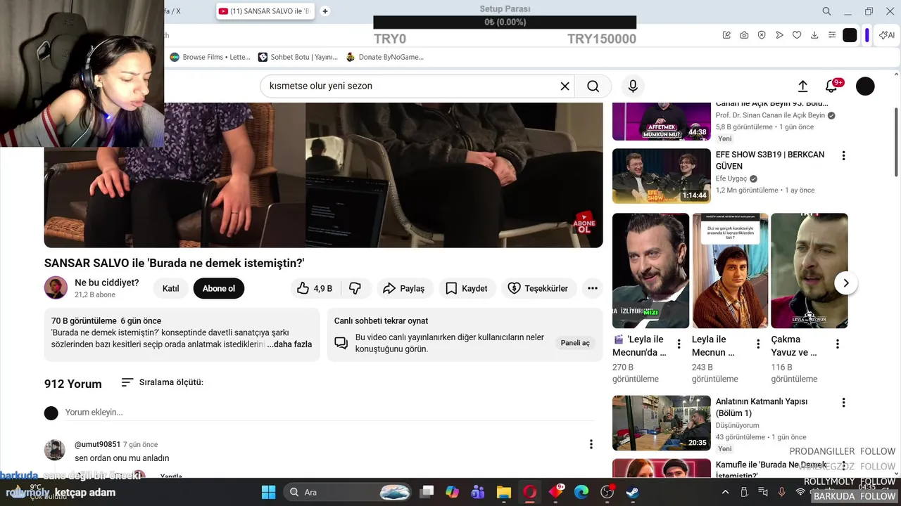Open Steam from the taskbar
Image resolution: width=901 pixels, height=506 pixels.
coord(633,492)
